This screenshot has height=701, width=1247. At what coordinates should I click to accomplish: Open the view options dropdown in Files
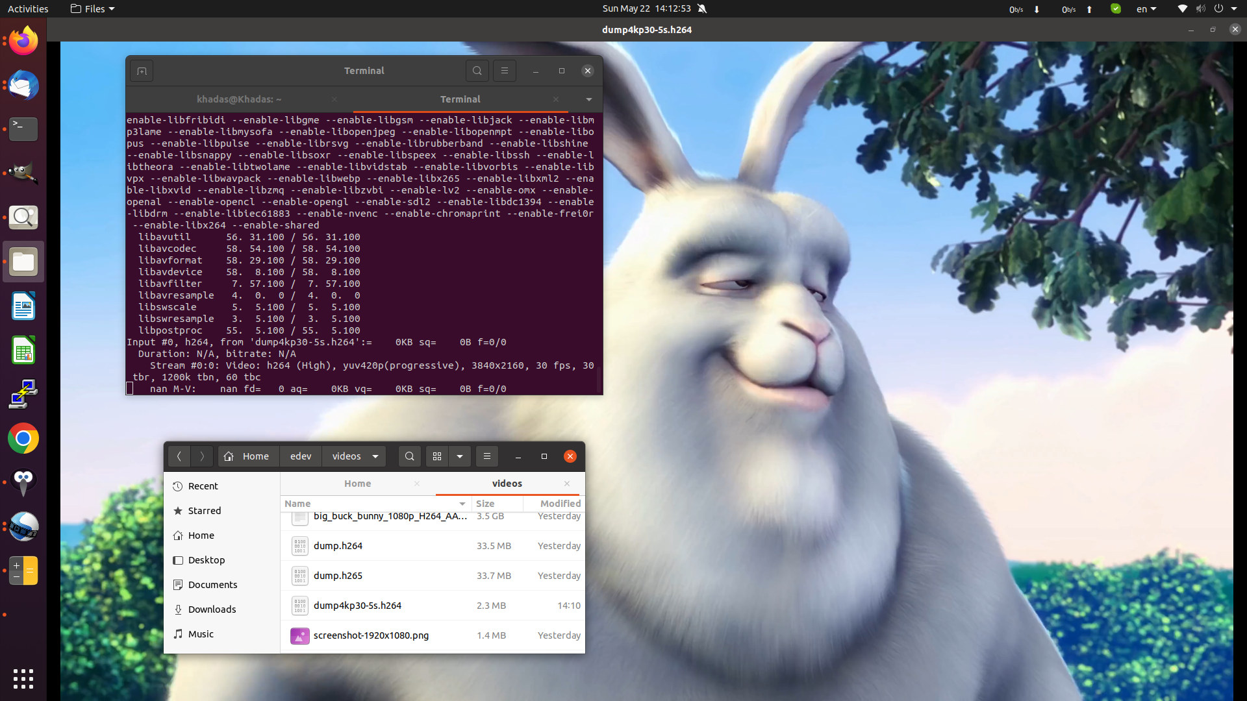(460, 456)
